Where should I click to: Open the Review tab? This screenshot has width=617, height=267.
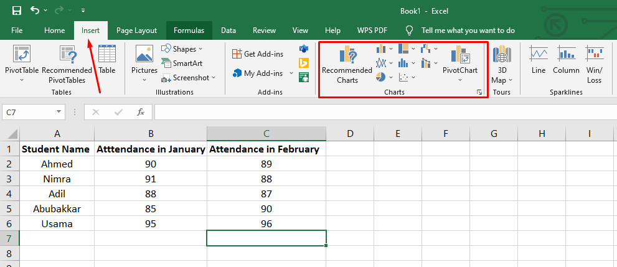click(264, 30)
